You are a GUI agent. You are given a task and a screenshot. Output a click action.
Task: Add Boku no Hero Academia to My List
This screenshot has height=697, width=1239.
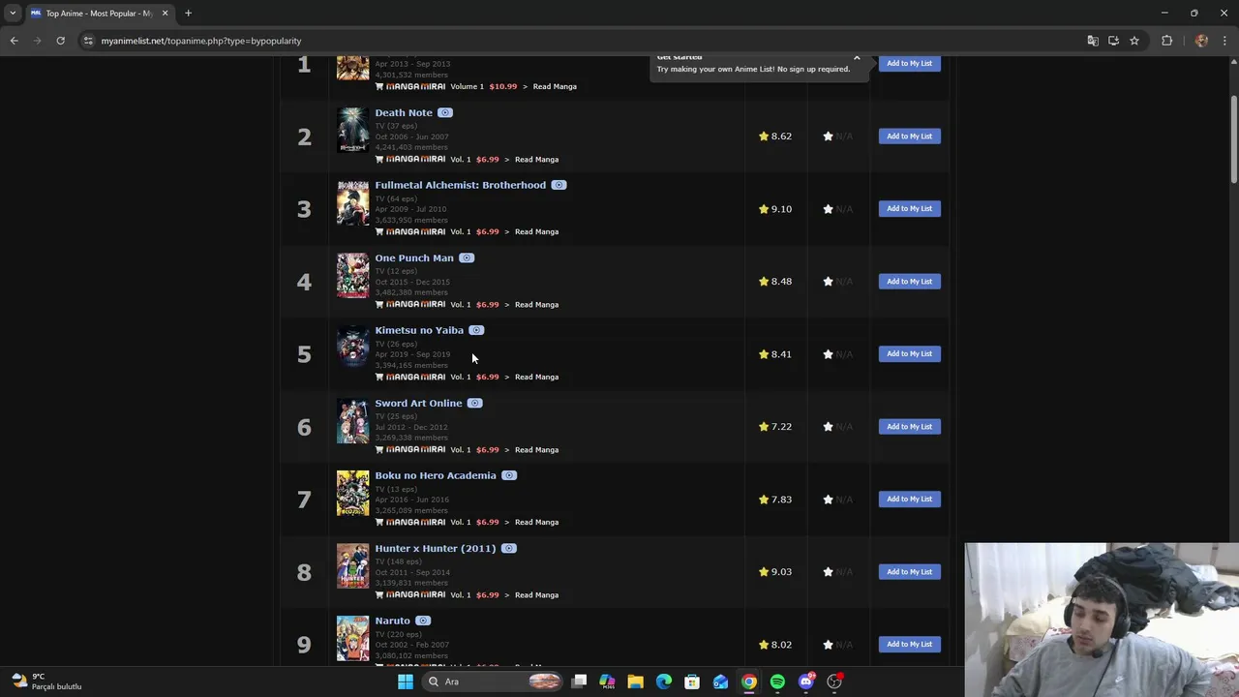(909, 500)
